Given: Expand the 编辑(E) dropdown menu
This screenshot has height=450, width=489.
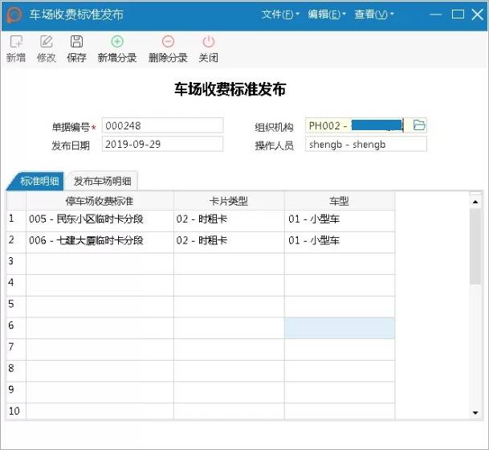Looking at the screenshot, I should click(x=328, y=14).
